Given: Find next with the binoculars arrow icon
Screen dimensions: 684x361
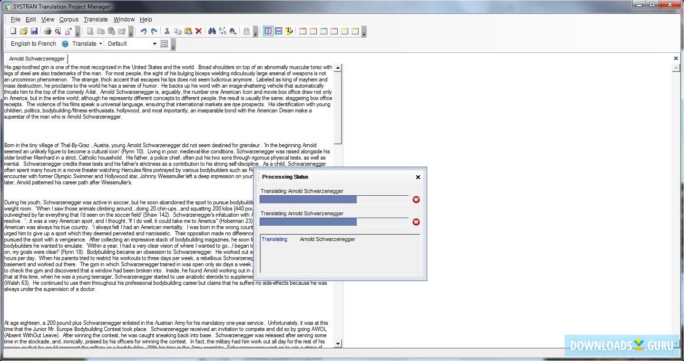Looking at the screenshot, I should 233,31.
